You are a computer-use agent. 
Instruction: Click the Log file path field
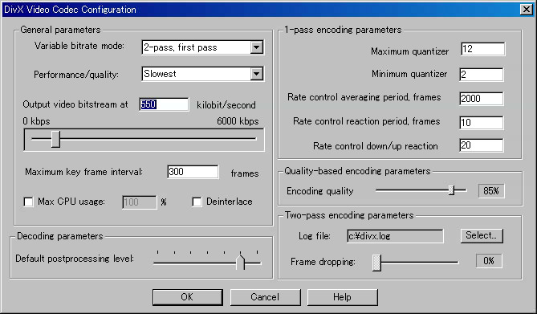[395, 236]
